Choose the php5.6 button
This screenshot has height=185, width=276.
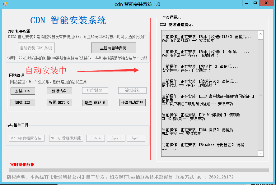click(116, 138)
